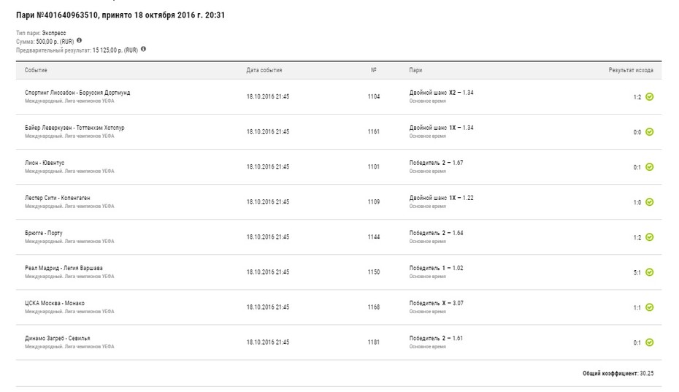Image resolution: width=679 pixels, height=392 pixels.
Task: Click green checkmark for Байер Леверкузен row
Action: coord(649,131)
